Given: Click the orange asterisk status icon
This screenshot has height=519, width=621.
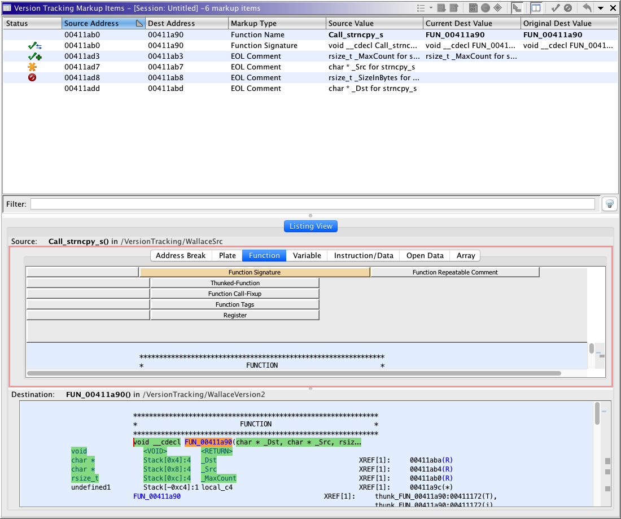Looking at the screenshot, I should pos(32,67).
